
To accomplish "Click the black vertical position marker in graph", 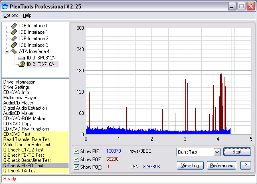I will click(231, 81).
